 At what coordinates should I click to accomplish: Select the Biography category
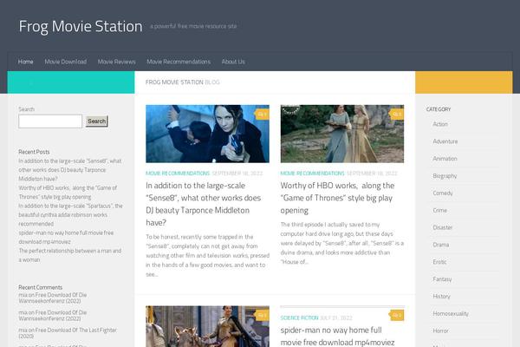tap(445, 176)
